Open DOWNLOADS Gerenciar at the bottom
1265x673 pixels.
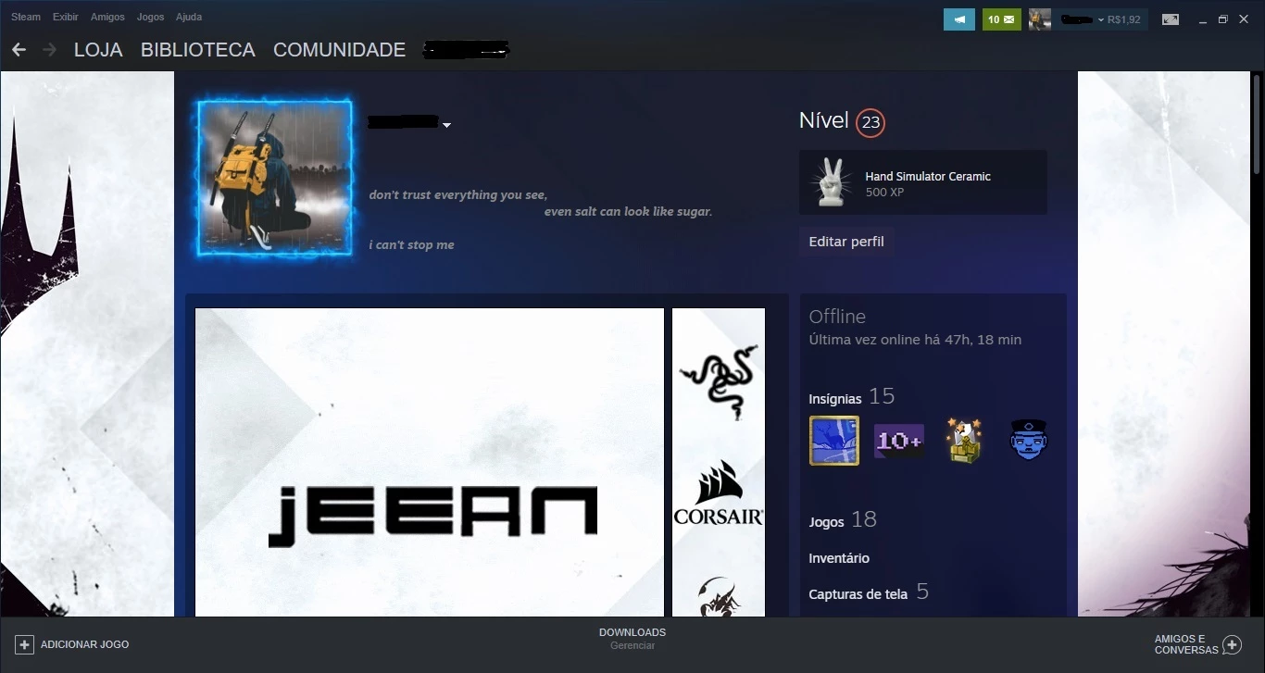[x=632, y=639]
